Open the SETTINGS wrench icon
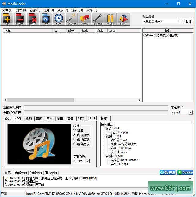Viewport: 196px width, 197px height. point(97,19)
